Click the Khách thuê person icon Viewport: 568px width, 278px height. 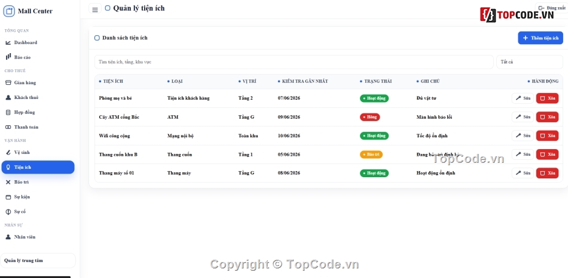[x=8, y=98]
